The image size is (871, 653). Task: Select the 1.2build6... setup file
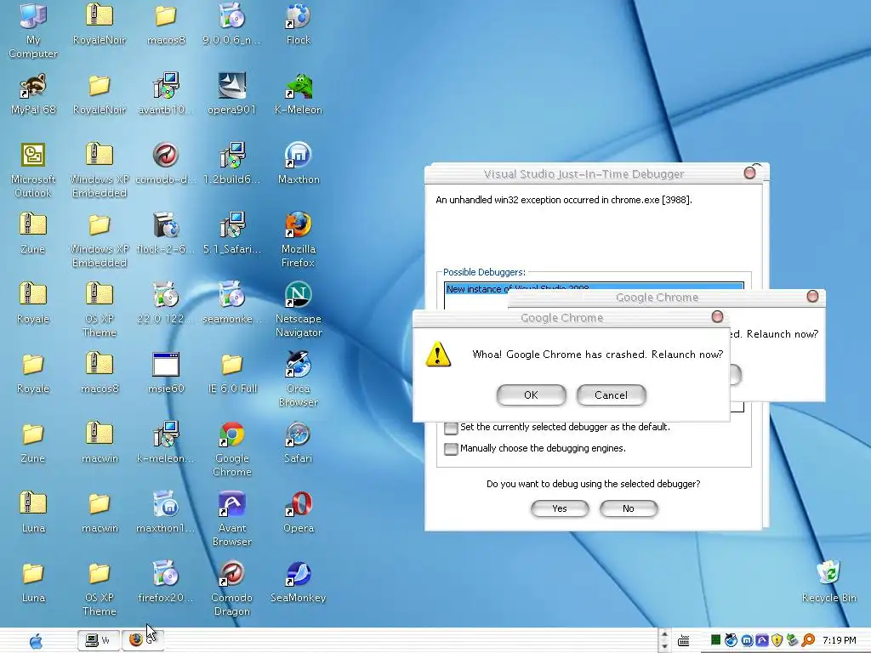click(231, 163)
